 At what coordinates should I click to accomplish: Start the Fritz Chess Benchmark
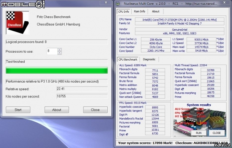coord(18,110)
